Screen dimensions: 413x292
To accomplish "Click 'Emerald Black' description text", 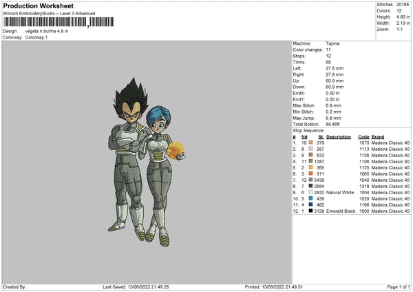I will pos(341,211).
